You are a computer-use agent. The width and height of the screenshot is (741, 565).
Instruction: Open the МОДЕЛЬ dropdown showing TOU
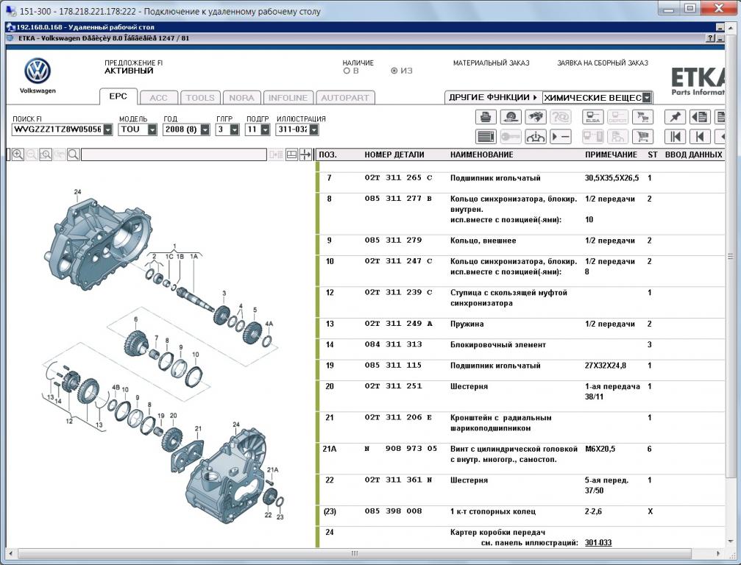coord(152,129)
